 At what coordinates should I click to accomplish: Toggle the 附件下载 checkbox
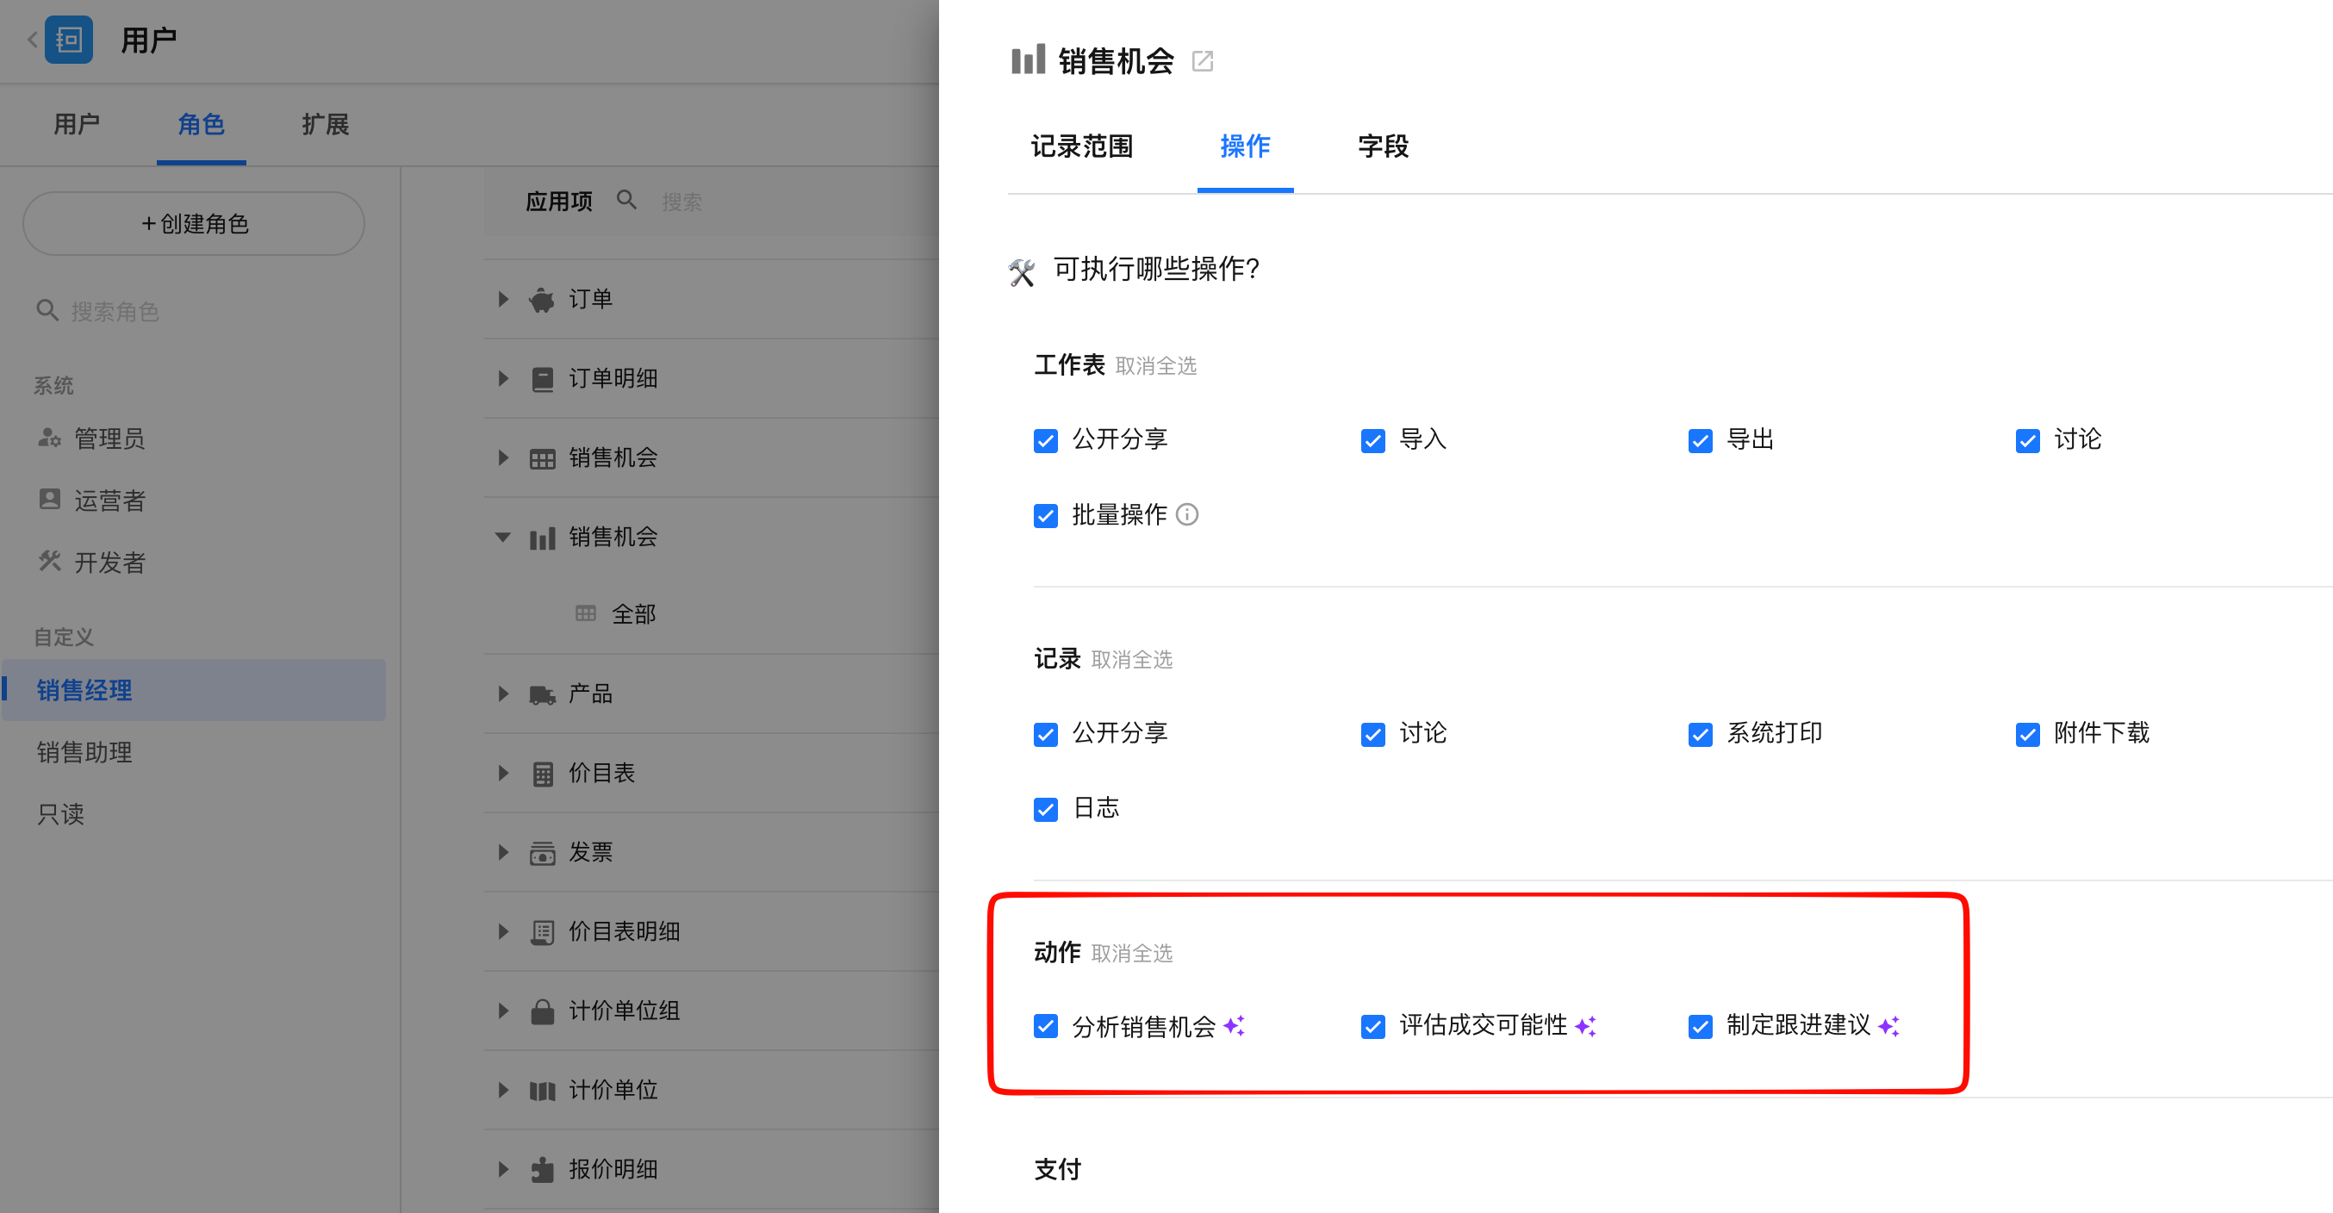[2027, 734]
